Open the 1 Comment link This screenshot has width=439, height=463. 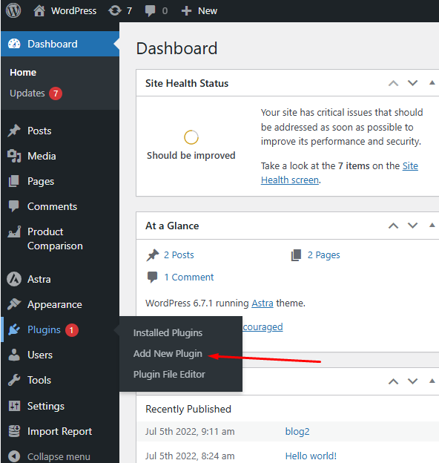[189, 278]
